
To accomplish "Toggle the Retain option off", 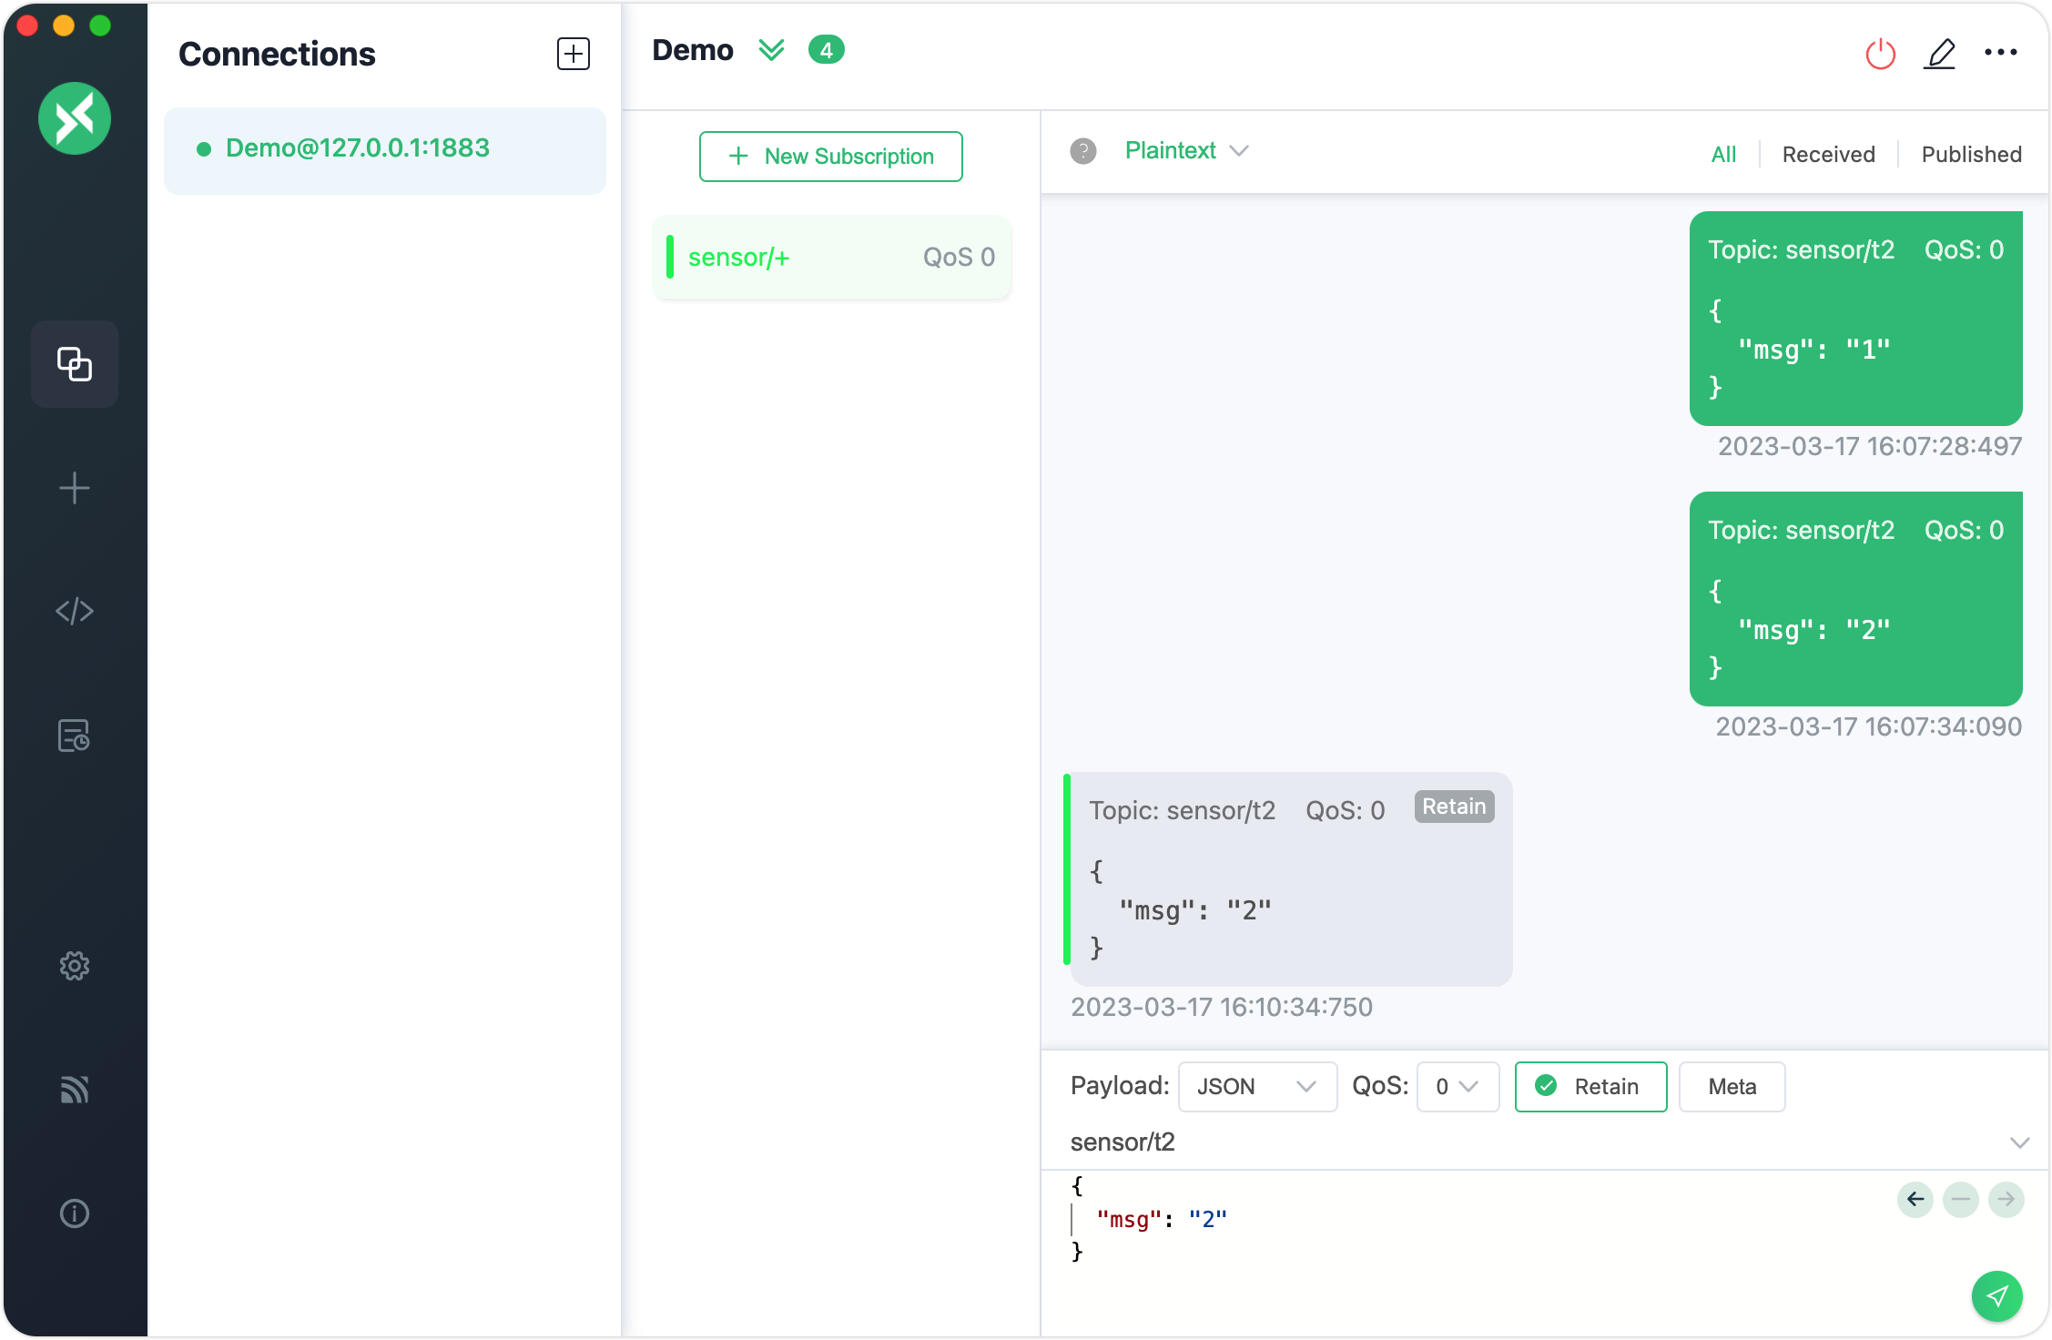I will coord(1590,1086).
